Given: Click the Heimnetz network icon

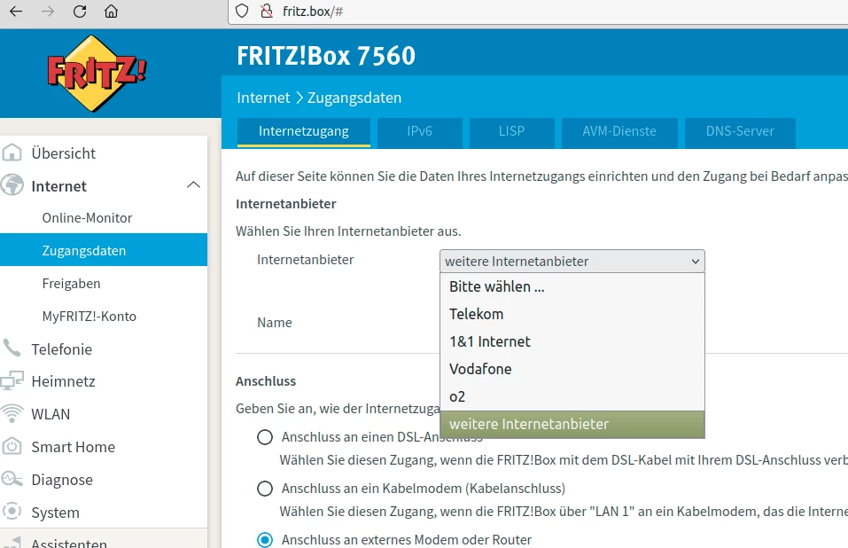Looking at the screenshot, I should point(12,380).
